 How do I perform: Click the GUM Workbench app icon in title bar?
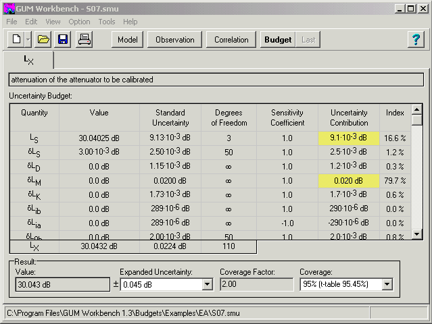coord(9,9)
